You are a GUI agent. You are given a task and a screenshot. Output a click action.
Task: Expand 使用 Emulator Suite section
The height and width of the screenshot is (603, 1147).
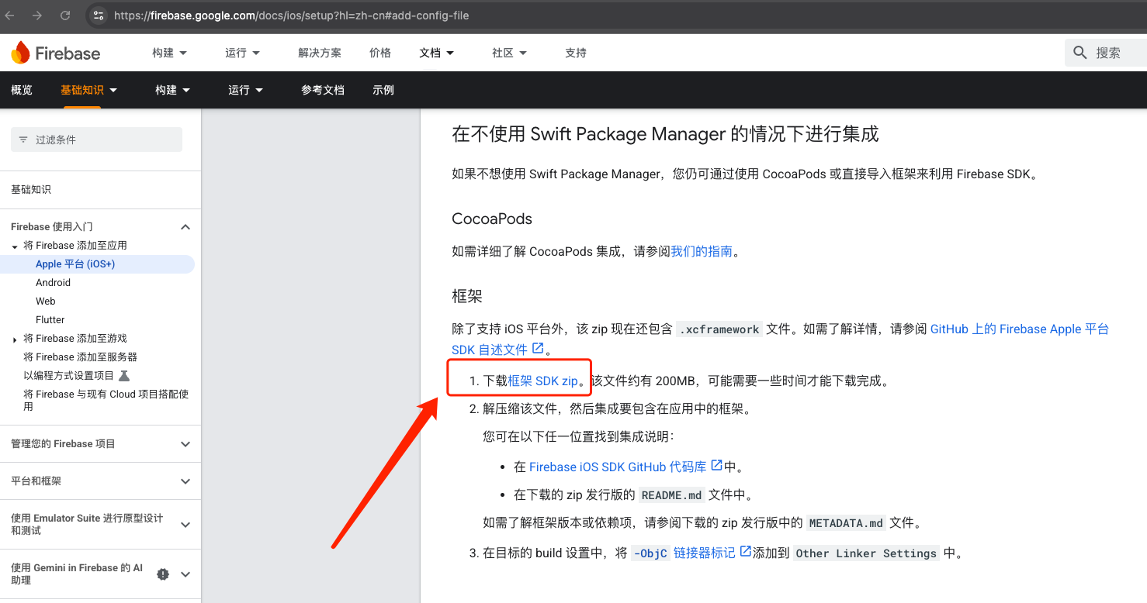(x=185, y=525)
